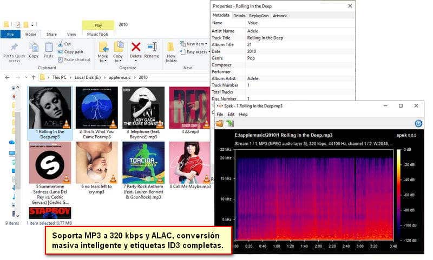The image size is (433, 260).
Task: Click Spek save spectrogram toolbar icon
Action: coord(229,123)
